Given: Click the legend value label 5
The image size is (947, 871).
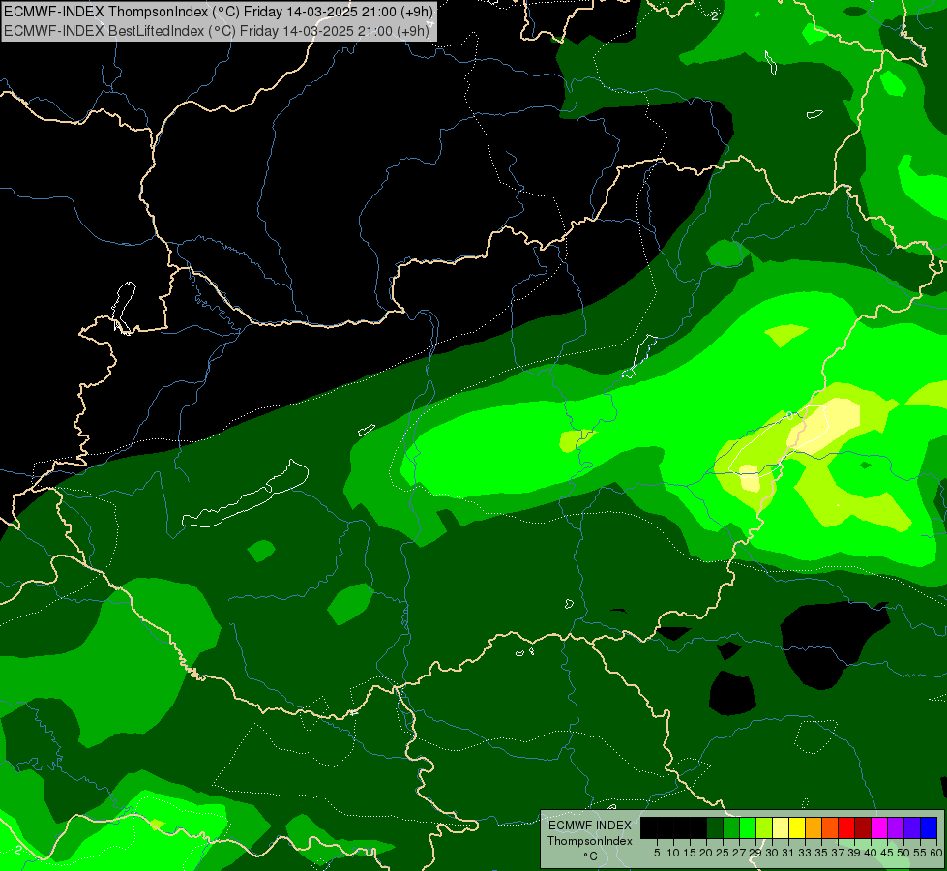Looking at the screenshot, I should (657, 853).
